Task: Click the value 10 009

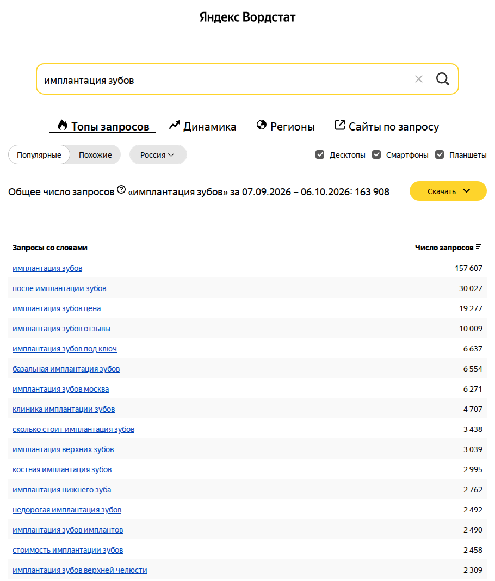Action: coord(471,329)
